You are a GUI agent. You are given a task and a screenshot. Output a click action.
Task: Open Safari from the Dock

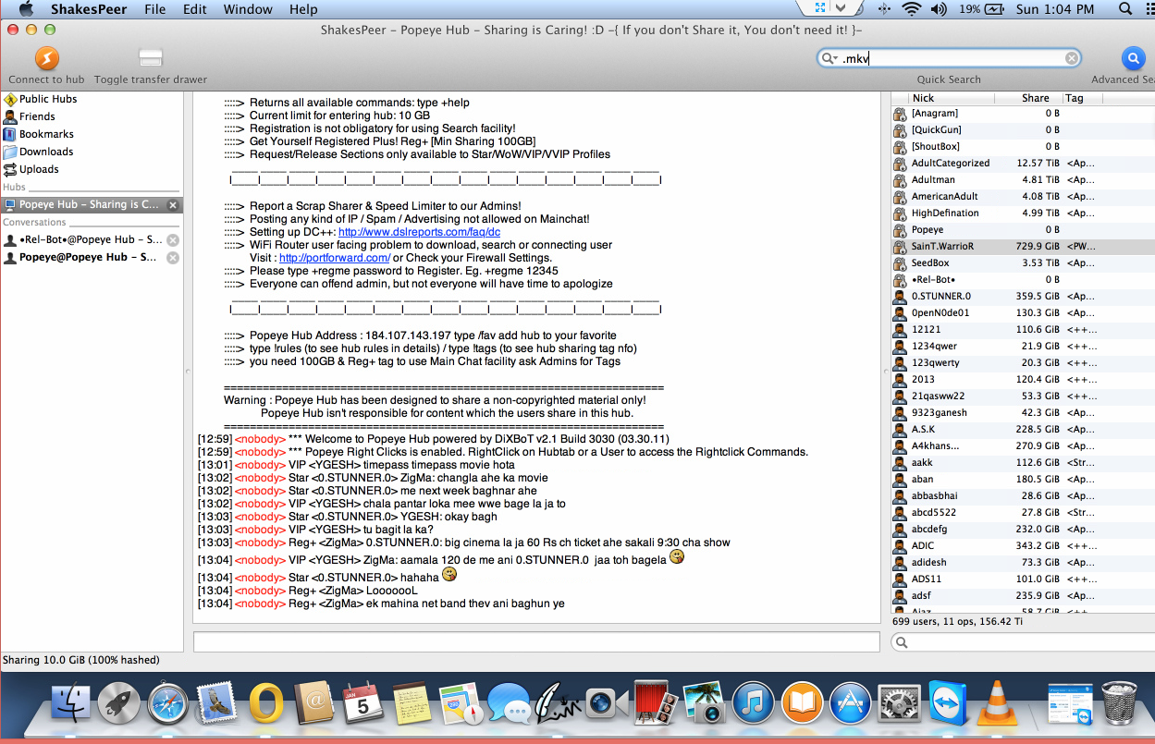pyautogui.click(x=168, y=704)
